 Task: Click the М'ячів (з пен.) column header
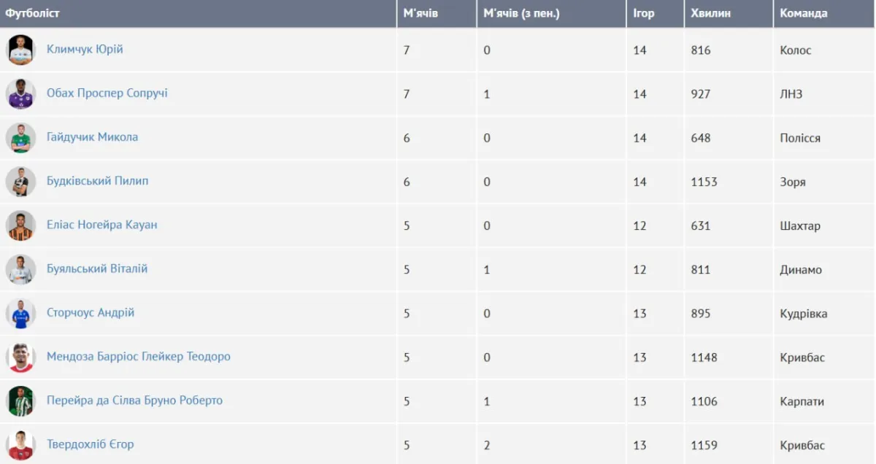coord(521,13)
